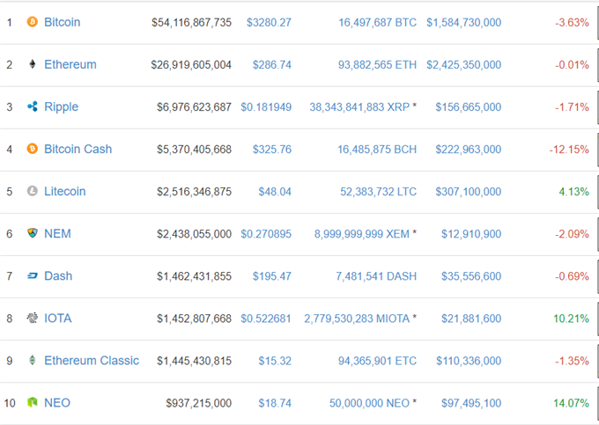
Task: Open the Bitcoin currency page link
Action: click(x=63, y=22)
